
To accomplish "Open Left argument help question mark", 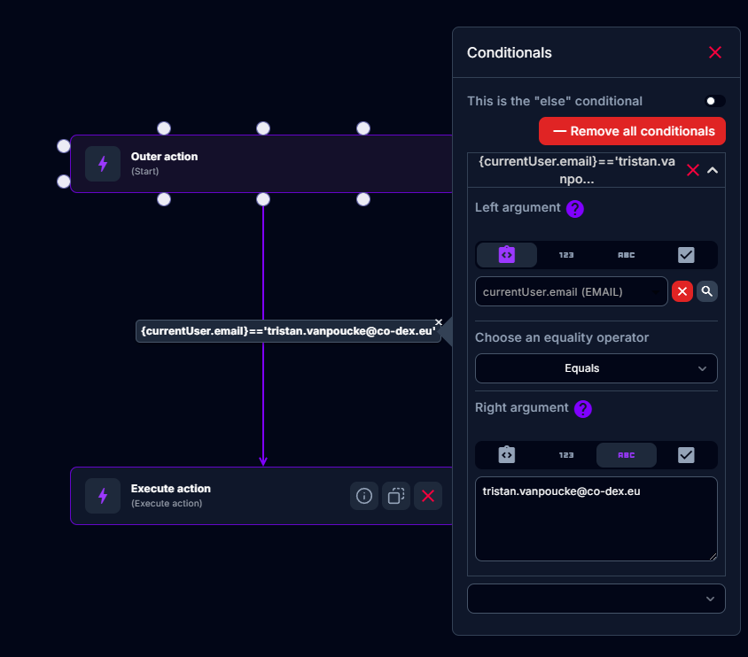I will [575, 209].
